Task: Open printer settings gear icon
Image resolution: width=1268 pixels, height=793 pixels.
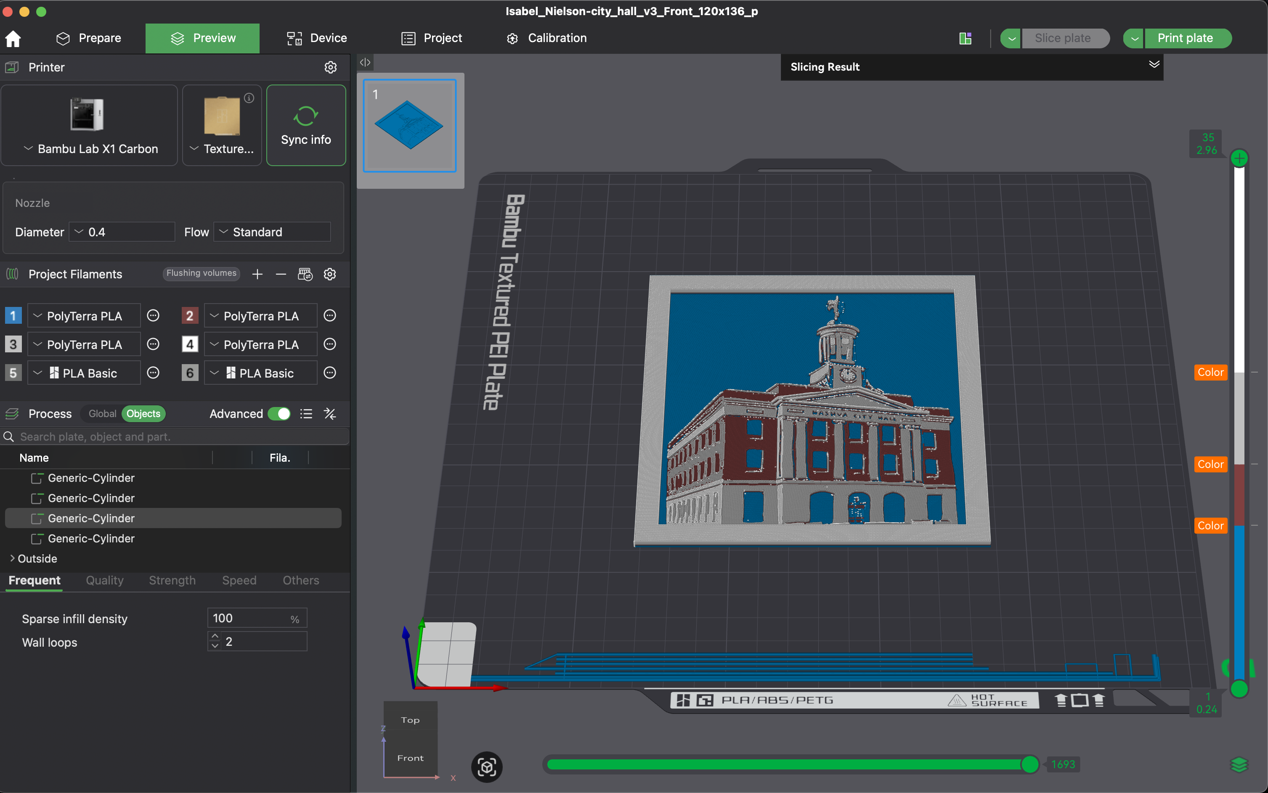Action: tap(331, 67)
